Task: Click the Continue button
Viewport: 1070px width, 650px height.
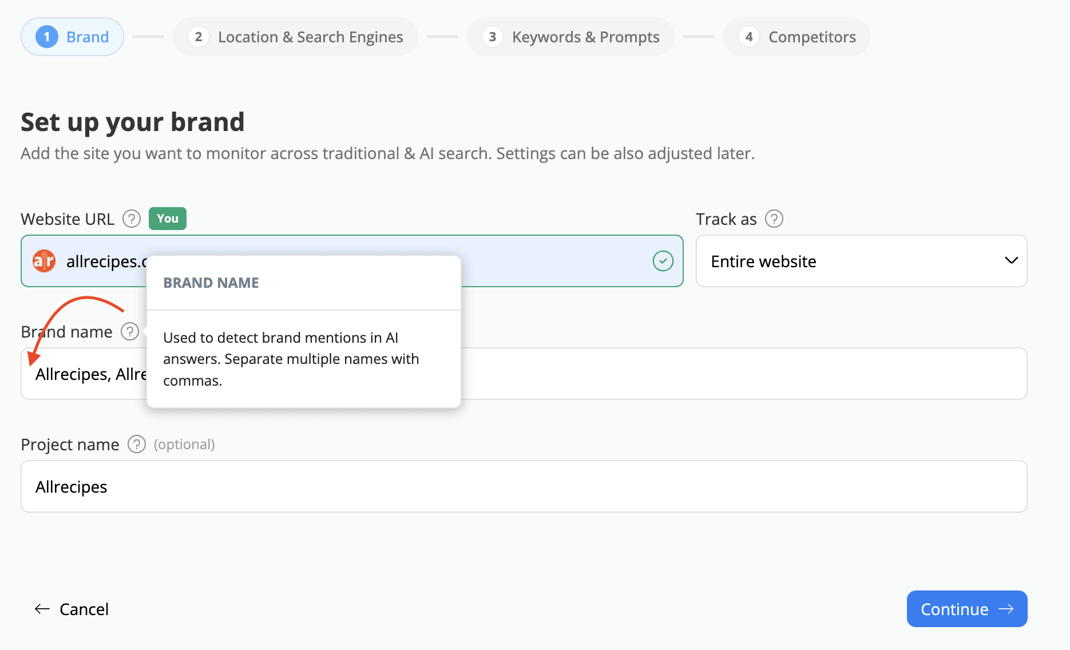Action: [967, 609]
